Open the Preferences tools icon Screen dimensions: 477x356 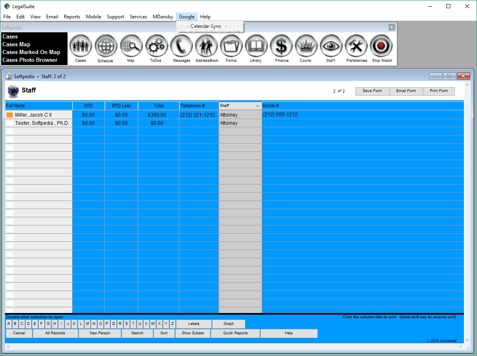[x=356, y=46]
